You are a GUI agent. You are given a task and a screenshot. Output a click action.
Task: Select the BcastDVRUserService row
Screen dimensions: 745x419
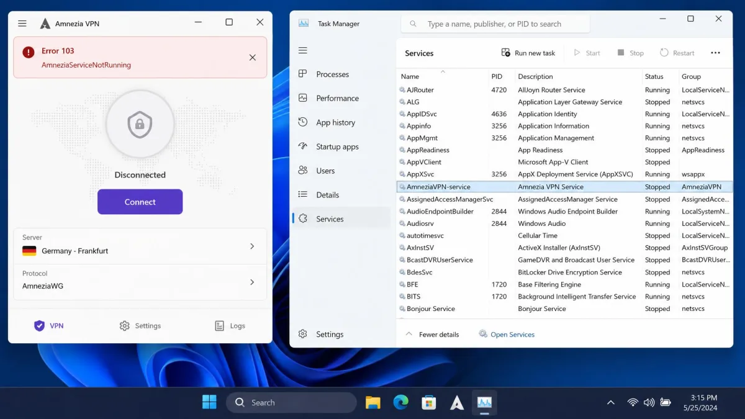click(564, 260)
